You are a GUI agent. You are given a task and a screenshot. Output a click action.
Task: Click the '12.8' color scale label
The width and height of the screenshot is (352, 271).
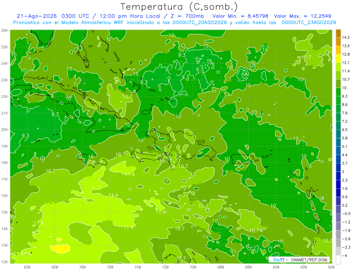click(346, 54)
